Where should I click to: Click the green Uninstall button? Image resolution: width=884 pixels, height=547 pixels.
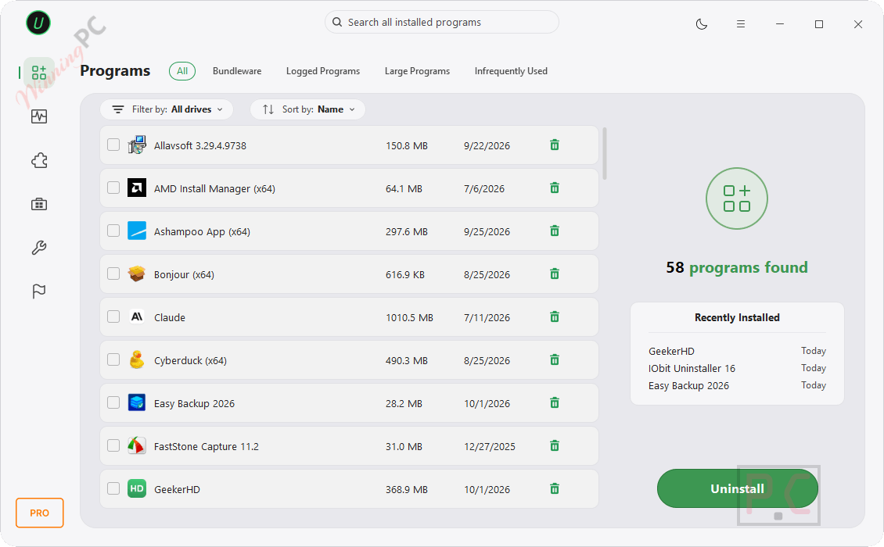click(738, 488)
